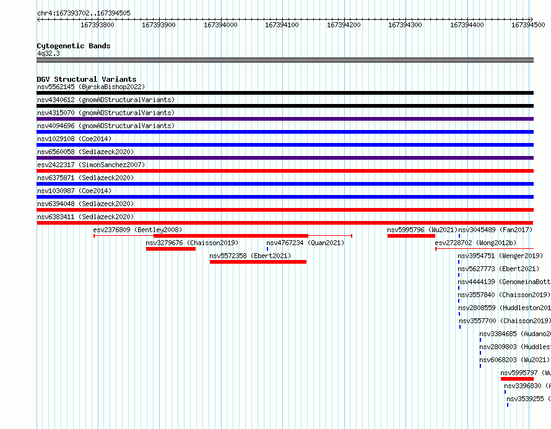Viewport: 551px width, 429px height.
Task: Click ruler position 167394200
Action: click(x=344, y=25)
